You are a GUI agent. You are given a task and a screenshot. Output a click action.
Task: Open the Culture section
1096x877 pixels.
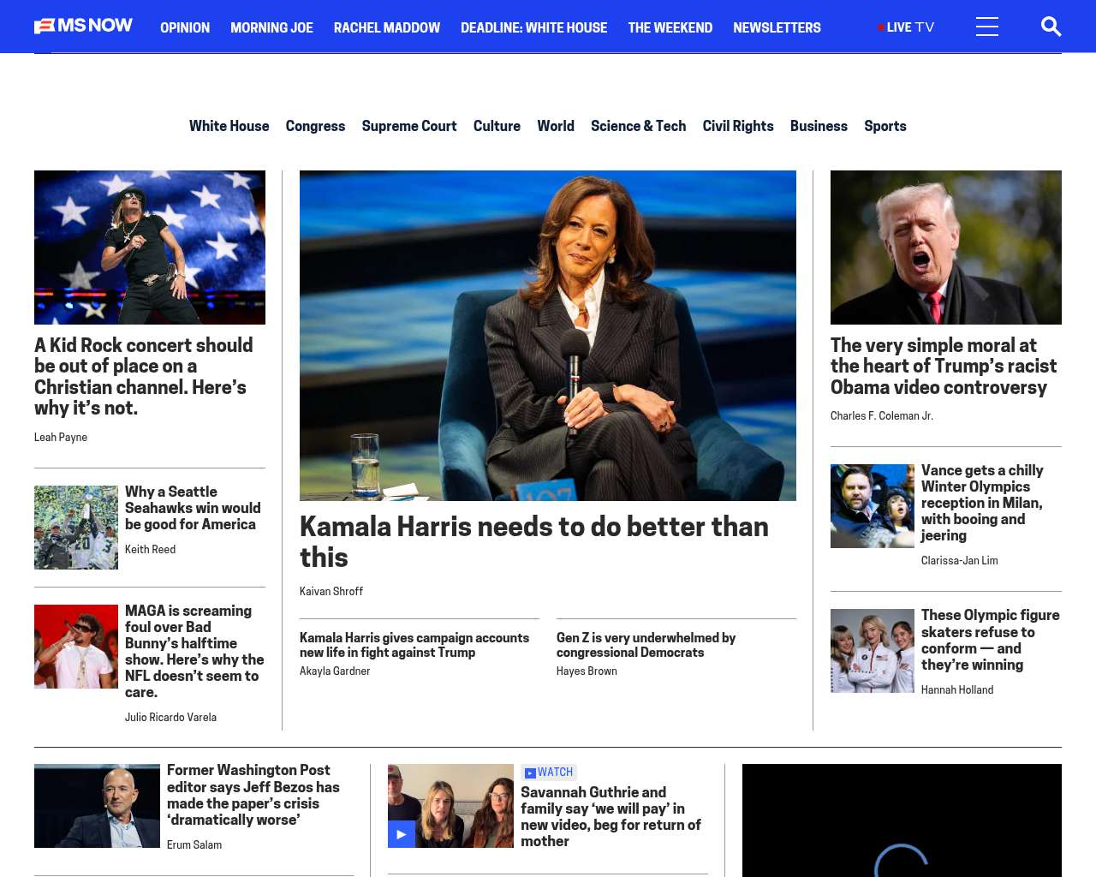(497, 126)
